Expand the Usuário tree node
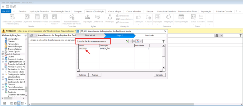The height and width of the screenshot is (106, 243). (x=3, y=57)
